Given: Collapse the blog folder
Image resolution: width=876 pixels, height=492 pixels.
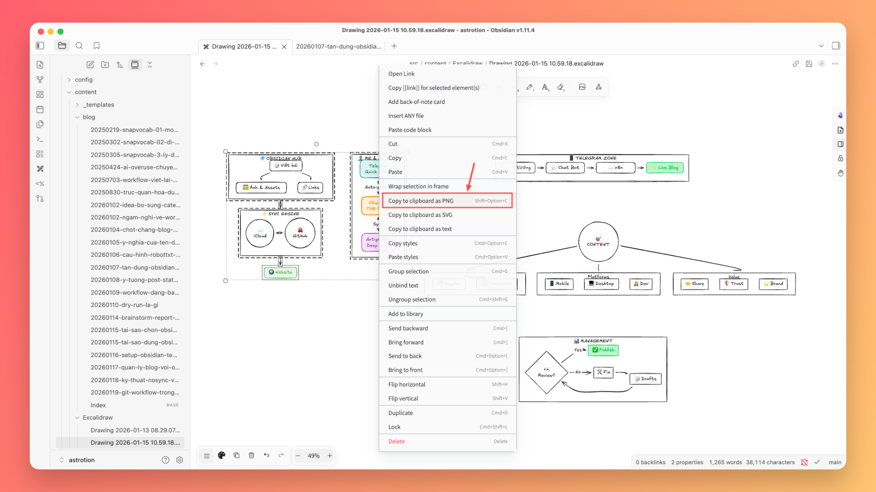Looking at the screenshot, I should tap(77, 117).
